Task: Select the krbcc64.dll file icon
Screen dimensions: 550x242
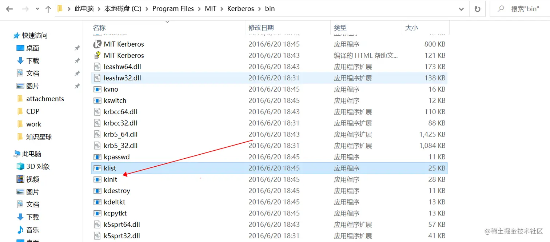Action: pos(97,112)
